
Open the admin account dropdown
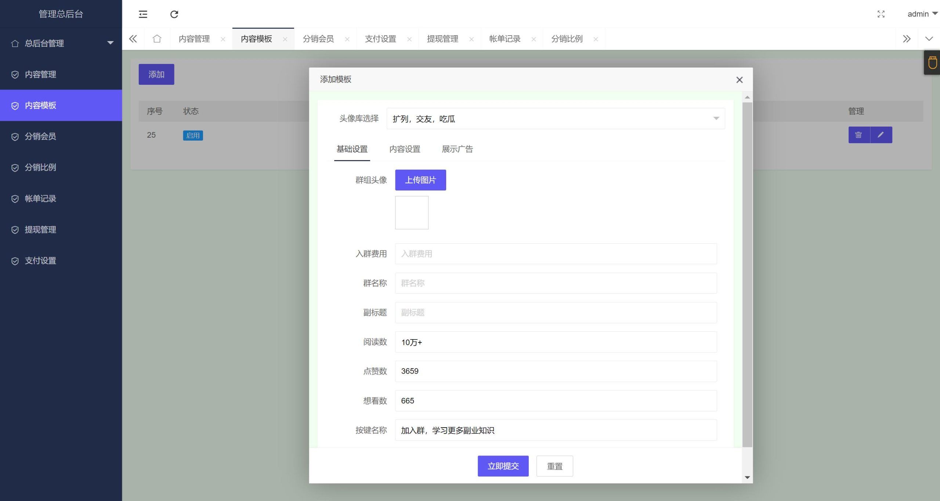[x=920, y=14]
